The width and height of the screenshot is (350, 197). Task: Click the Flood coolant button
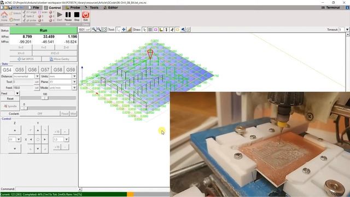tap(65, 114)
